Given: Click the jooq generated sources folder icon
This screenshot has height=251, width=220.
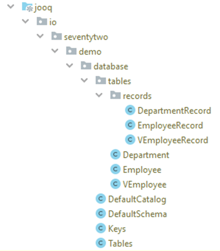Looking at the screenshot, I should (27, 7).
